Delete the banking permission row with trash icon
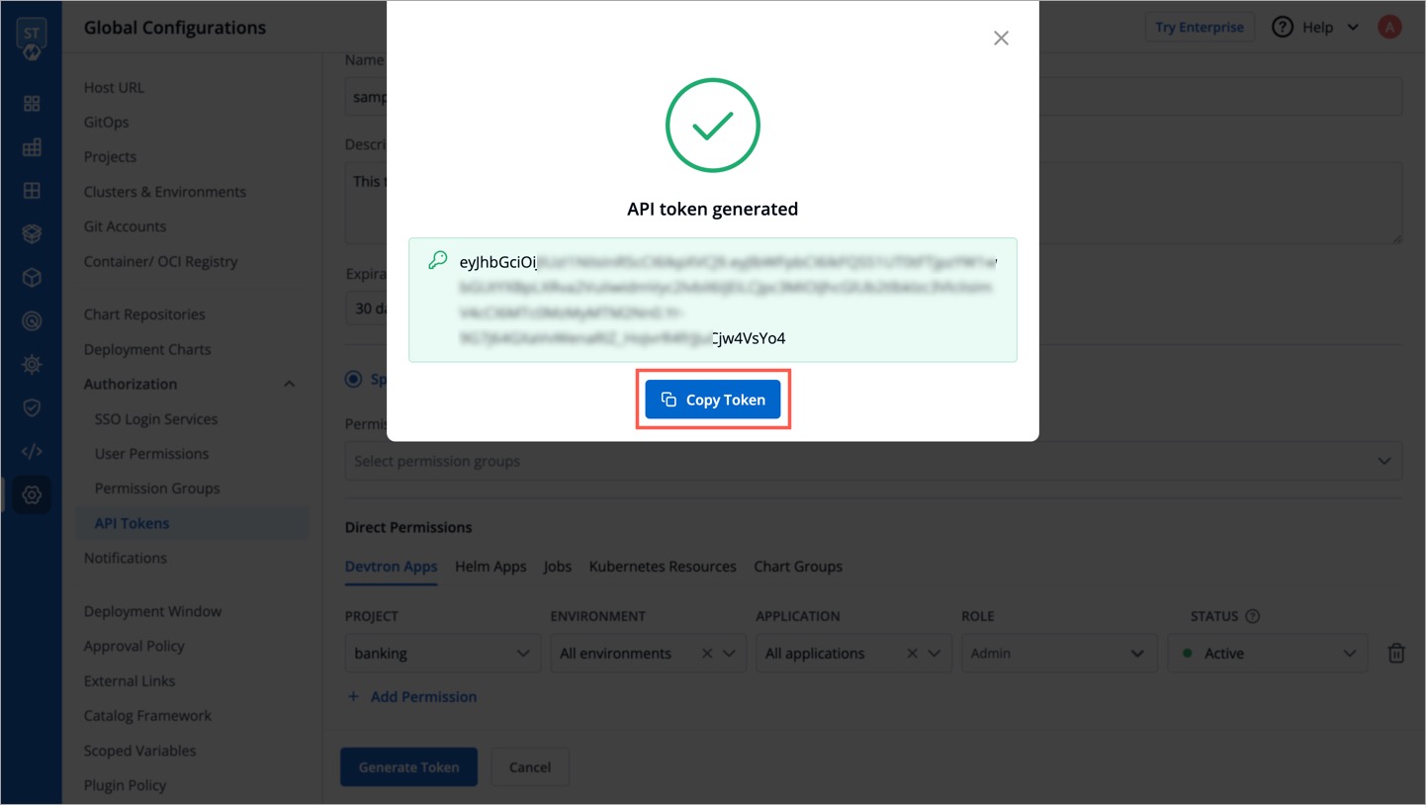The height and width of the screenshot is (805, 1426). tap(1395, 654)
